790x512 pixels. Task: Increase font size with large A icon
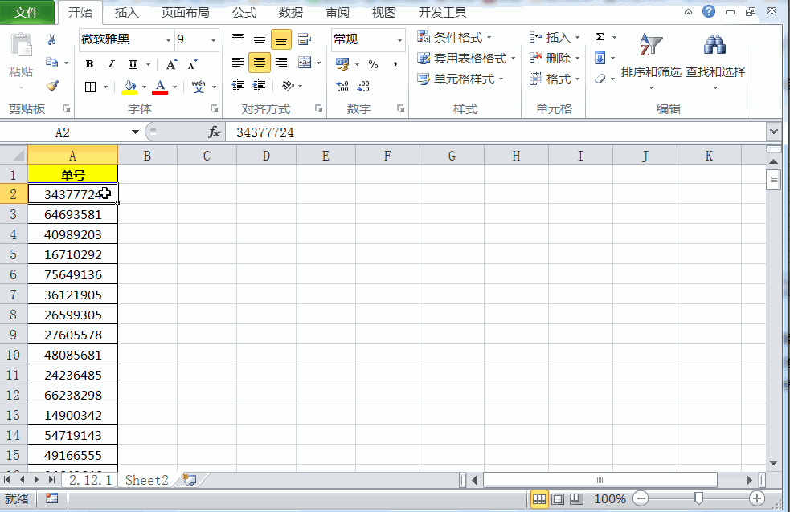click(x=171, y=64)
